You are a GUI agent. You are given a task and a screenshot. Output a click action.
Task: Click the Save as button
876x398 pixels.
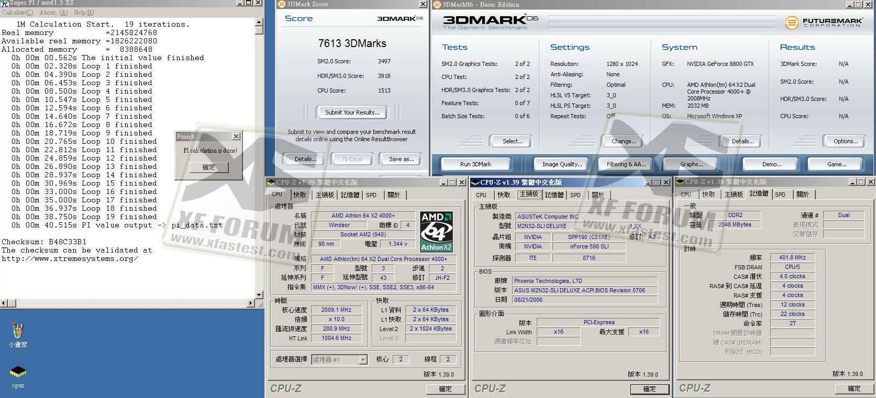coord(401,159)
